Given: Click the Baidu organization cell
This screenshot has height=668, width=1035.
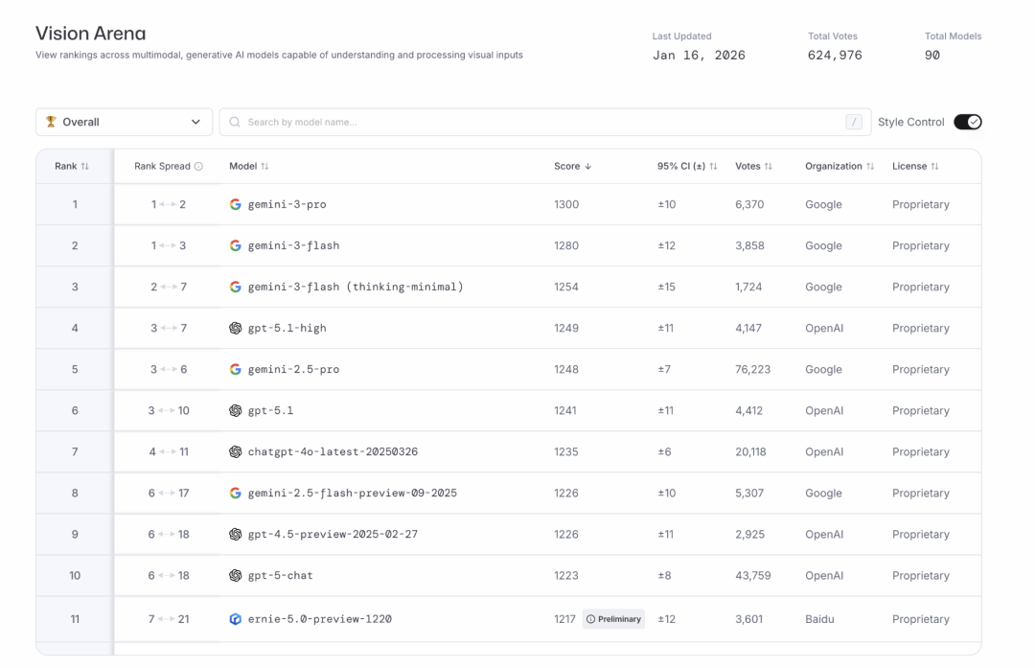Looking at the screenshot, I should [819, 619].
